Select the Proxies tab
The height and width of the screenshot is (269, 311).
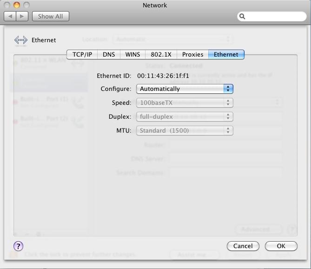coord(192,54)
